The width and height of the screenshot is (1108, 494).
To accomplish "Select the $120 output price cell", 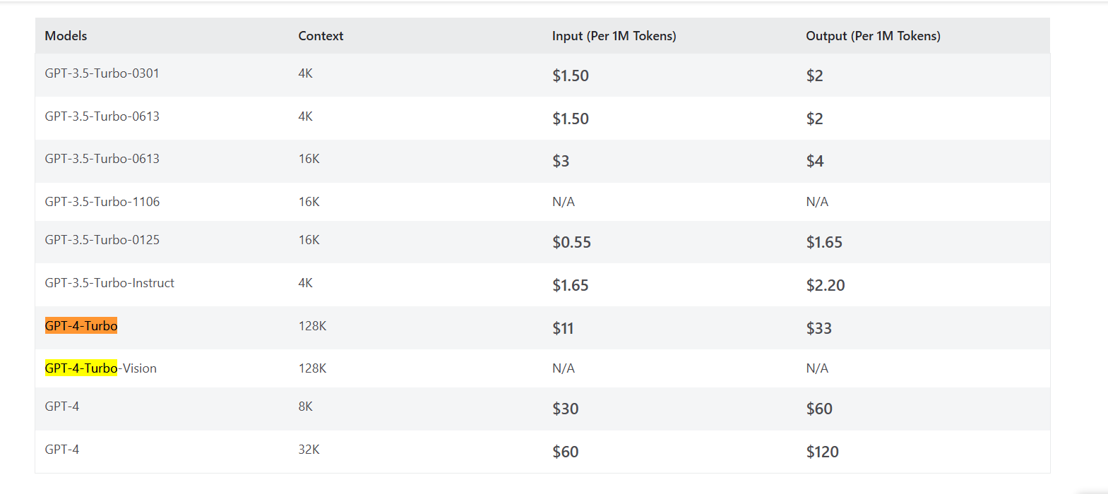I will (x=823, y=452).
